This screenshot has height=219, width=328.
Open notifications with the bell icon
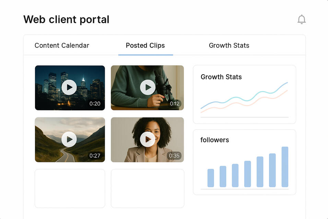(x=301, y=20)
